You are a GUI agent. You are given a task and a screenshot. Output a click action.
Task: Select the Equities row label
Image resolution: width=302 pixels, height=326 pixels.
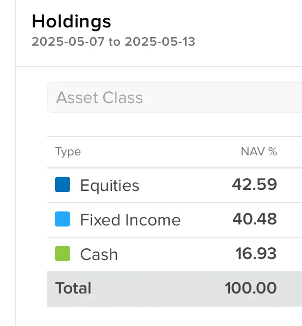pos(110,185)
